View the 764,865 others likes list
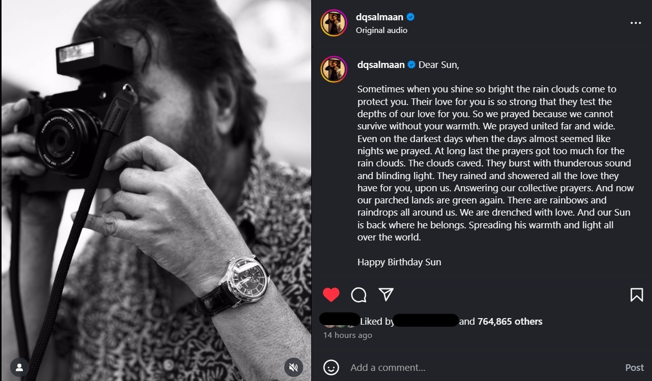The image size is (652, 381). [x=510, y=321]
